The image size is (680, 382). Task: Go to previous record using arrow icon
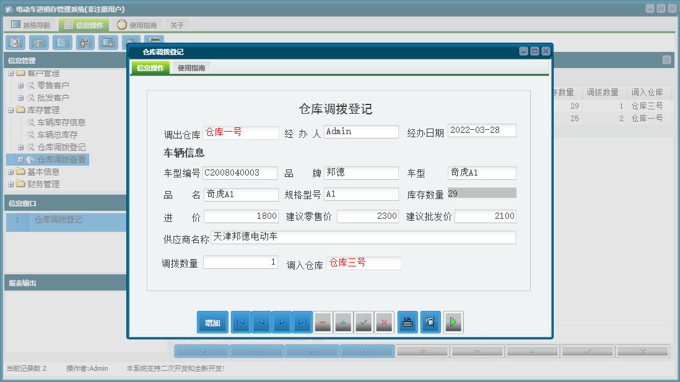[261, 322]
